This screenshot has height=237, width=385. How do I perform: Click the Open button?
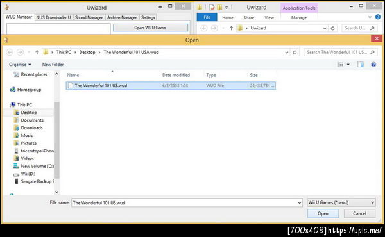323,213
